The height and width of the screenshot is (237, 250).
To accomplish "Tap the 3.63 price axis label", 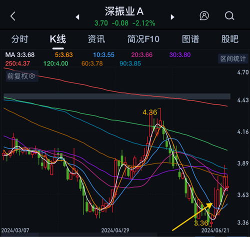I will [x=243, y=195].
